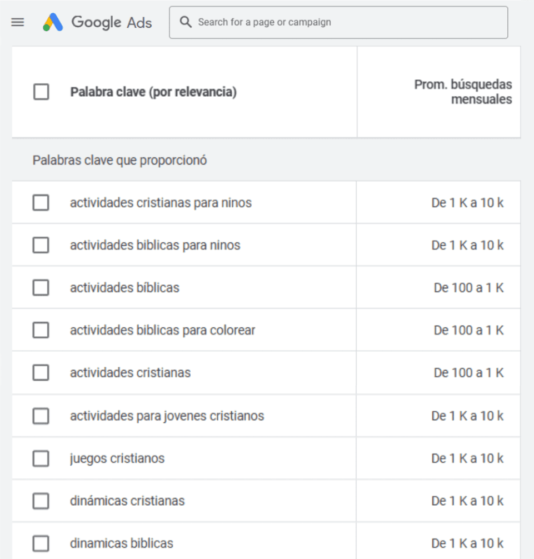Check 'actividades biblicas para ninos' keyword
Viewport: 534px width, 559px height.
(x=41, y=245)
